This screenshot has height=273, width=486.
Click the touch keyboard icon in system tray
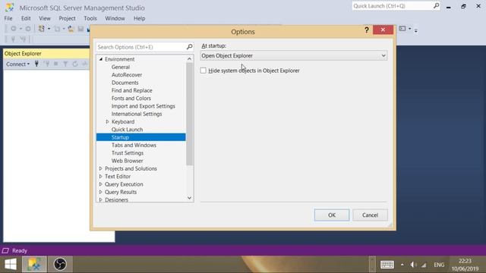click(x=387, y=265)
